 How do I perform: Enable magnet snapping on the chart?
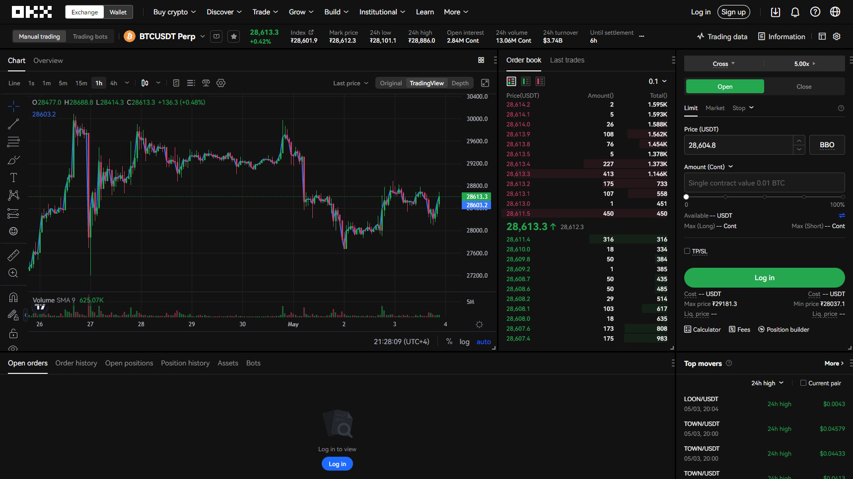(13, 297)
